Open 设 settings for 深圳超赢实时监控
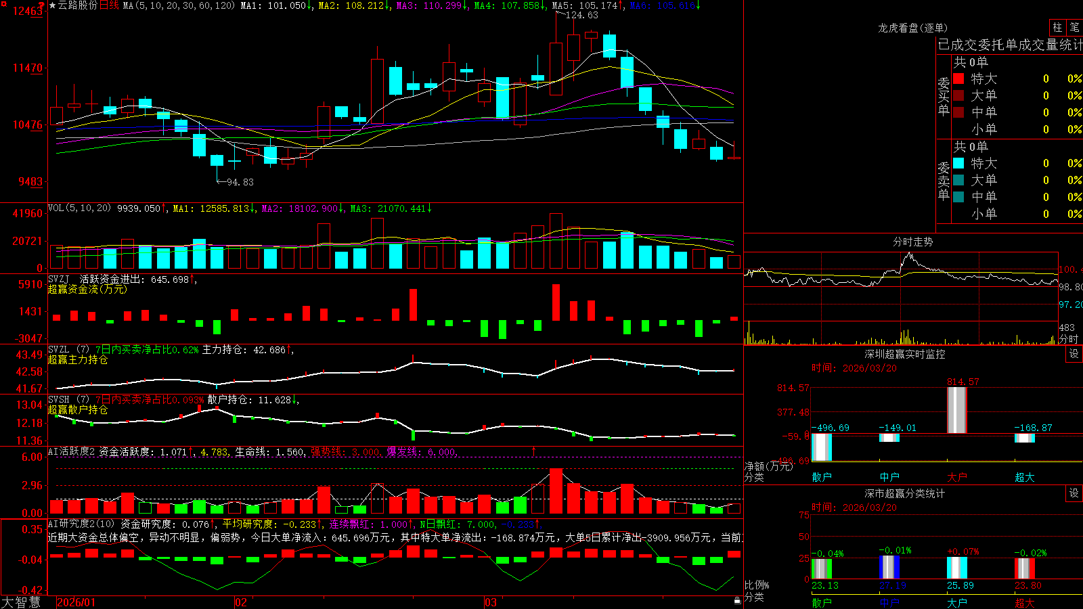1083x609 pixels. tap(1074, 354)
